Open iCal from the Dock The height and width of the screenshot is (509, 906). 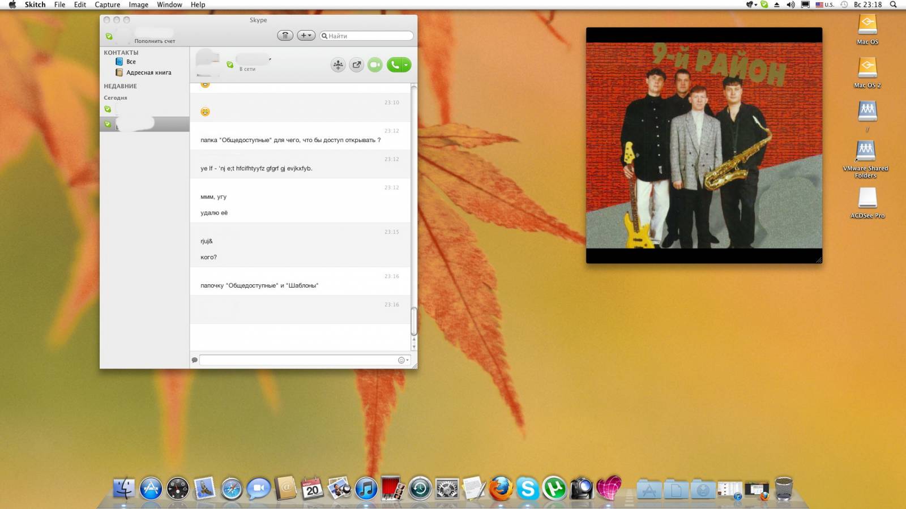[312, 489]
